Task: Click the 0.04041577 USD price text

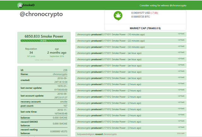Action: (140, 13)
